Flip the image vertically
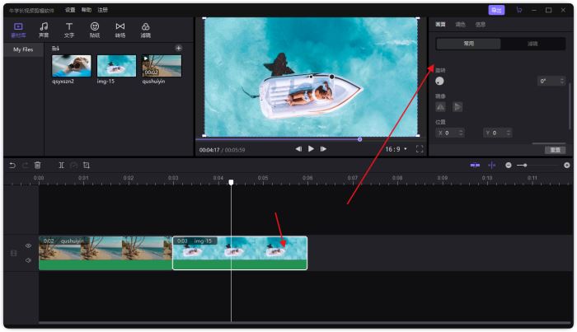The width and height of the screenshot is (577, 332). 457,107
